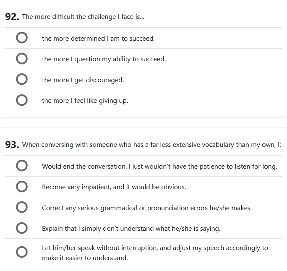Click the text 'the more I feel like giving up.'

[x=85, y=101]
